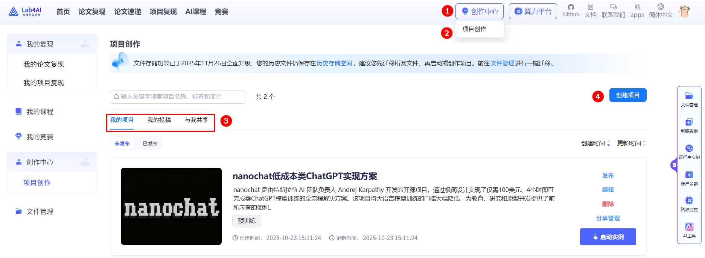
Task: Open the user avatar profile
Action: [685, 11]
